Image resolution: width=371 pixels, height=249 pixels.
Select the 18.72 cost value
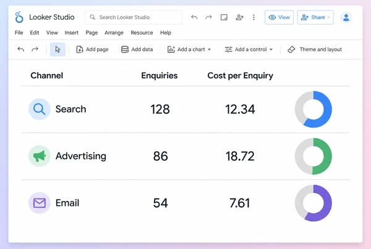coord(240,156)
